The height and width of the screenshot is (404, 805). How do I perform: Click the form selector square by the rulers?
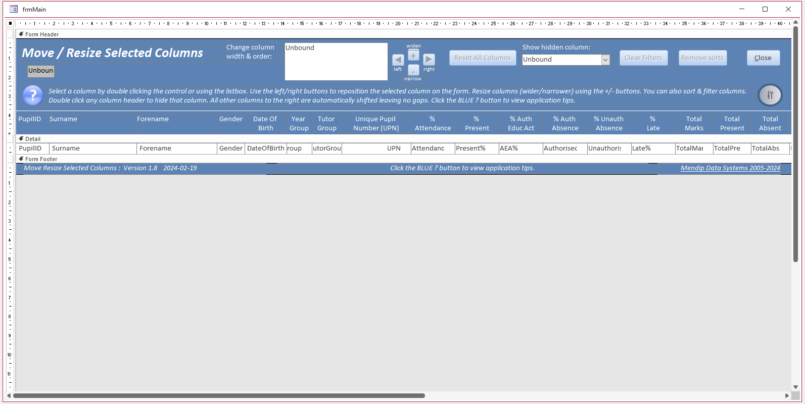[10, 23]
